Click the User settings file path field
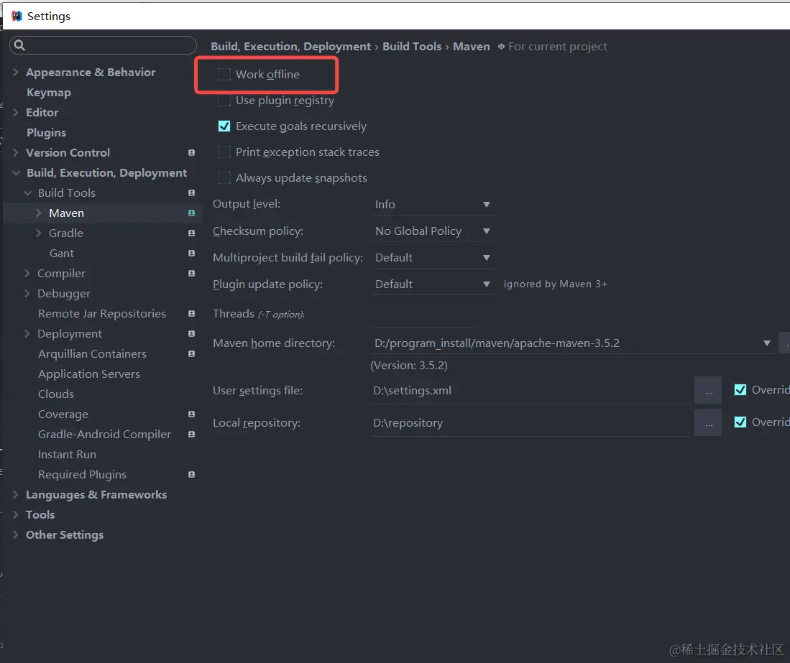This screenshot has width=790, height=663. [531, 391]
